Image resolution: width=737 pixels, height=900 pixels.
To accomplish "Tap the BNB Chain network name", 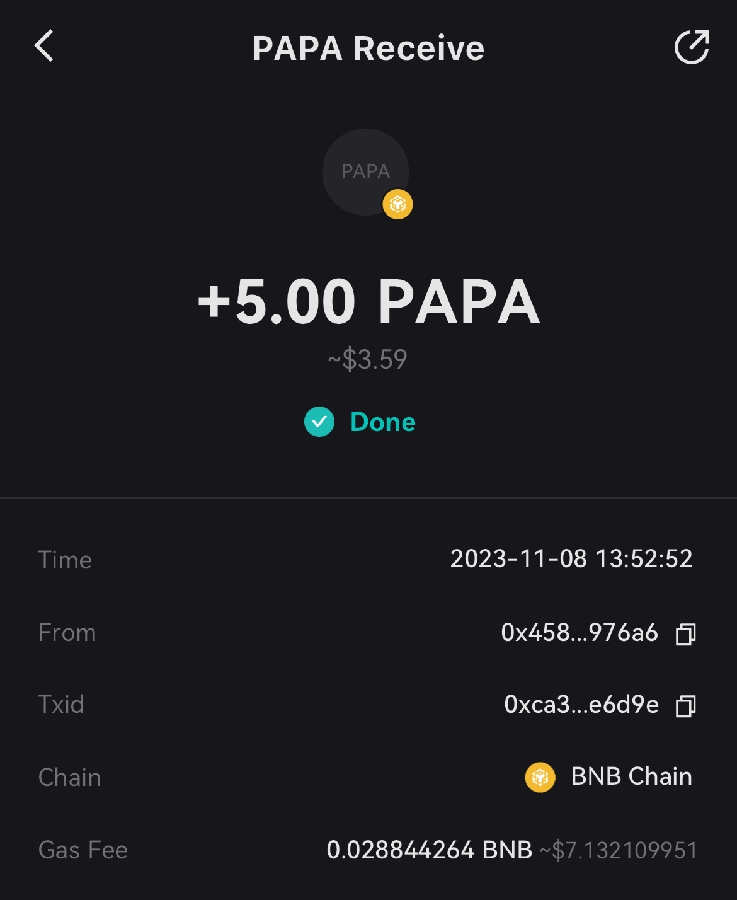I will [631, 776].
